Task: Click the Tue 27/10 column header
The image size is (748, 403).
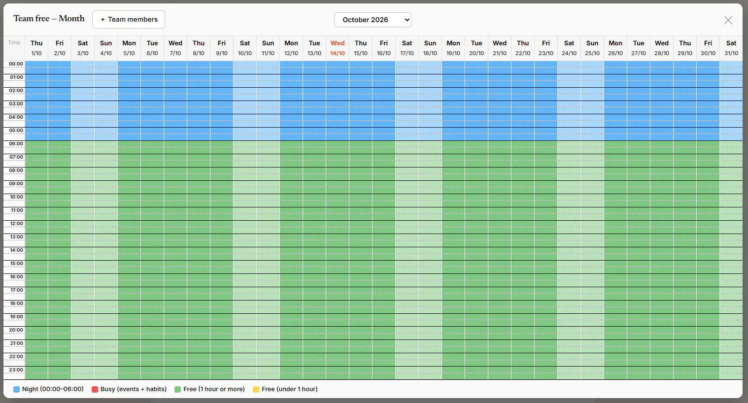Action: 639,48
